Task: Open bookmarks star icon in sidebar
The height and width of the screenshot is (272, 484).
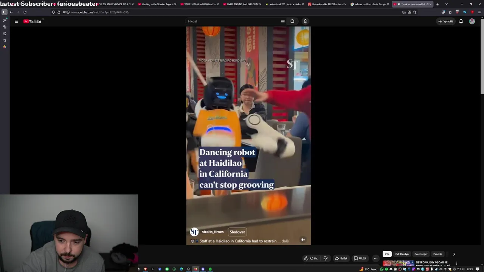Action: 5,40
